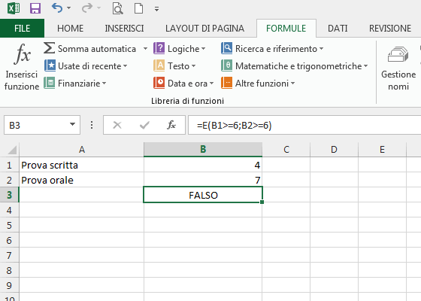Click the Inserisci funzione fx icon
421x301 pixels.
coord(22,54)
